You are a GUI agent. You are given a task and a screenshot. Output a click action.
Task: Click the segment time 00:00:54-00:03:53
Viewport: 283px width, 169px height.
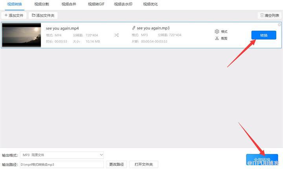[154, 42]
